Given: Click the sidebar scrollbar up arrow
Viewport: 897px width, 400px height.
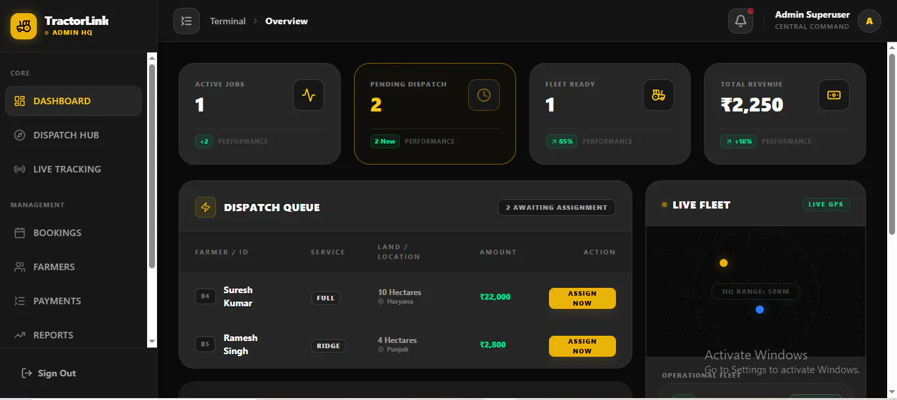Looking at the screenshot, I should pos(152,58).
